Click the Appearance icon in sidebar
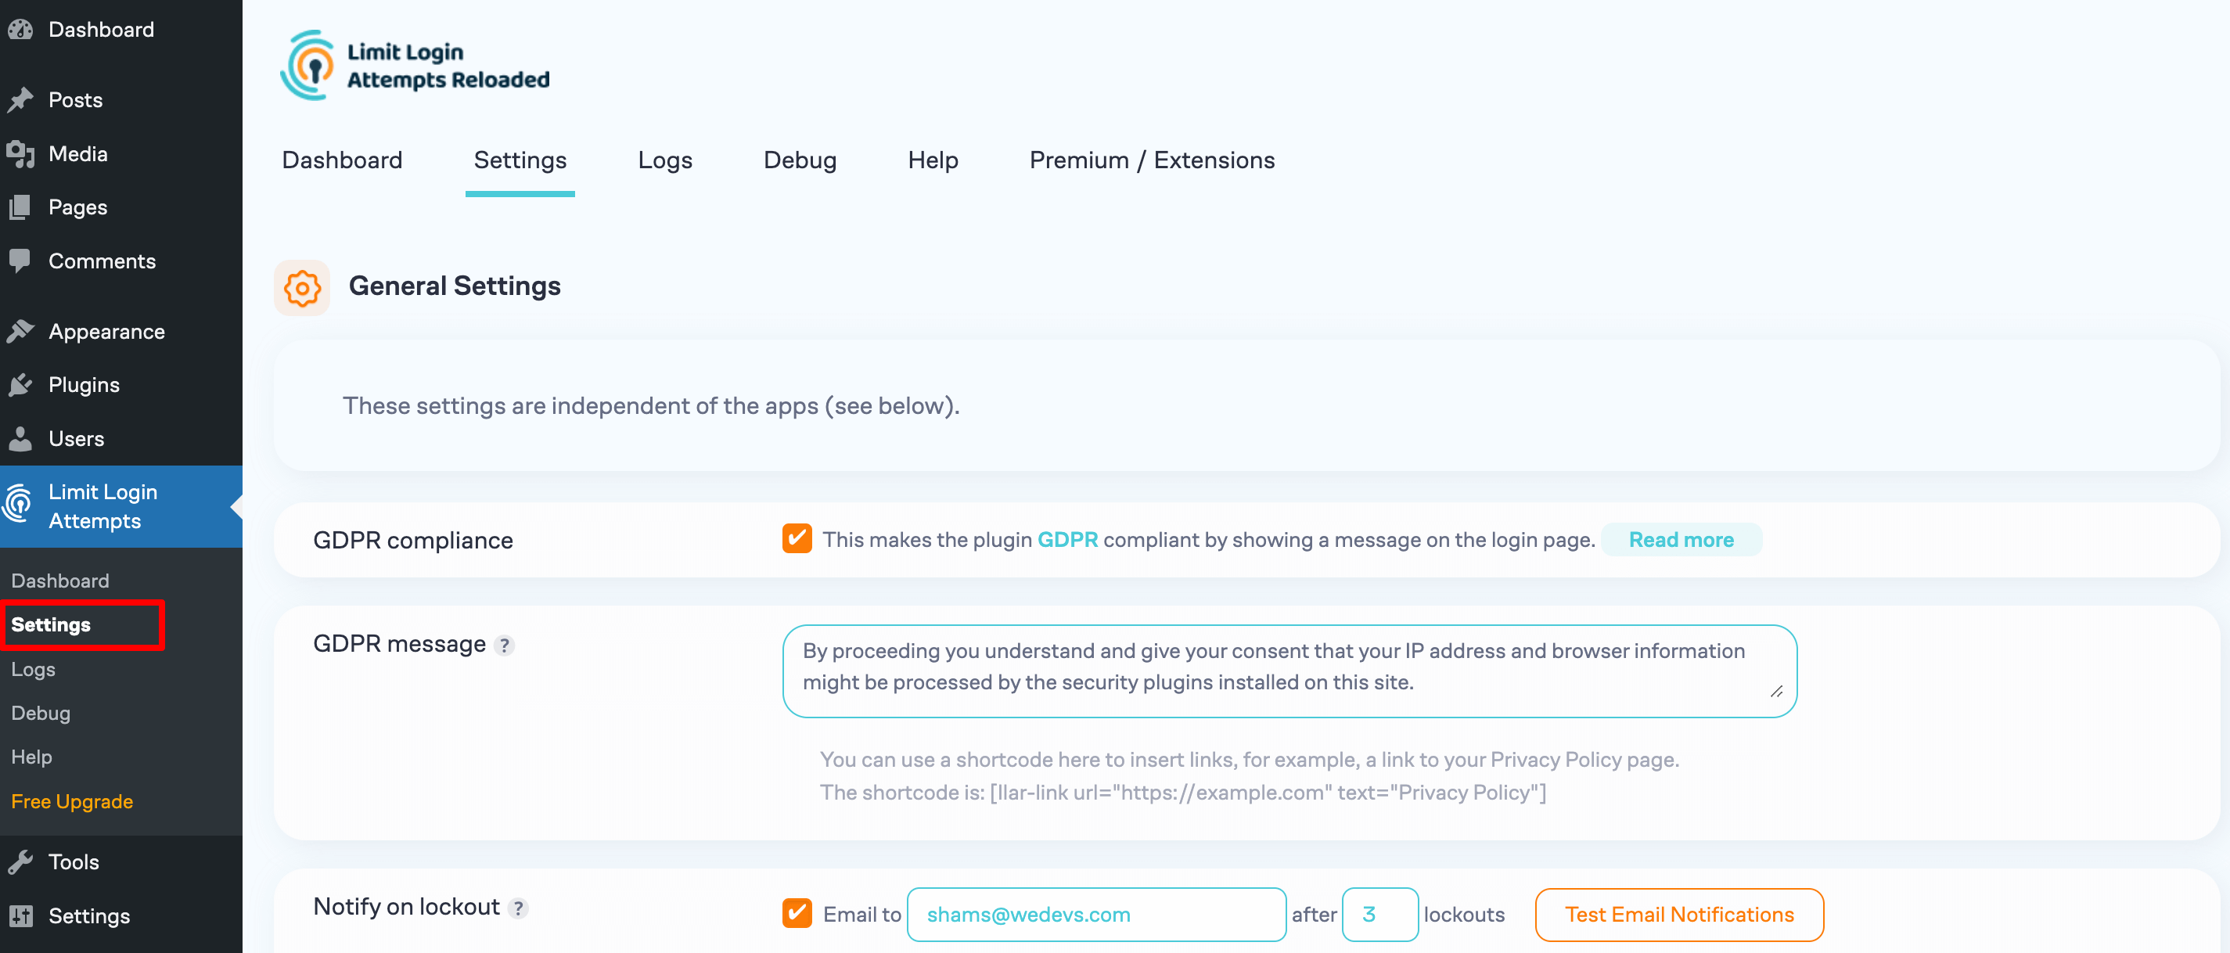Image resolution: width=2230 pixels, height=953 pixels. point(23,330)
